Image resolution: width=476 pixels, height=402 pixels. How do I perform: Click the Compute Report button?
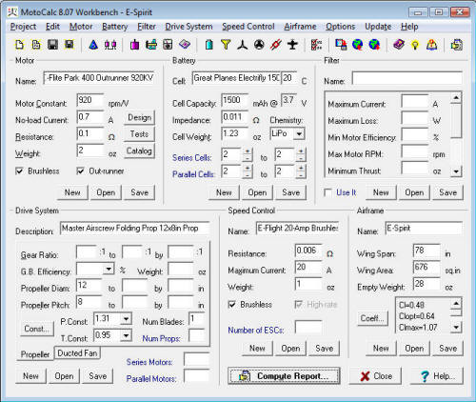click(284, 376)
